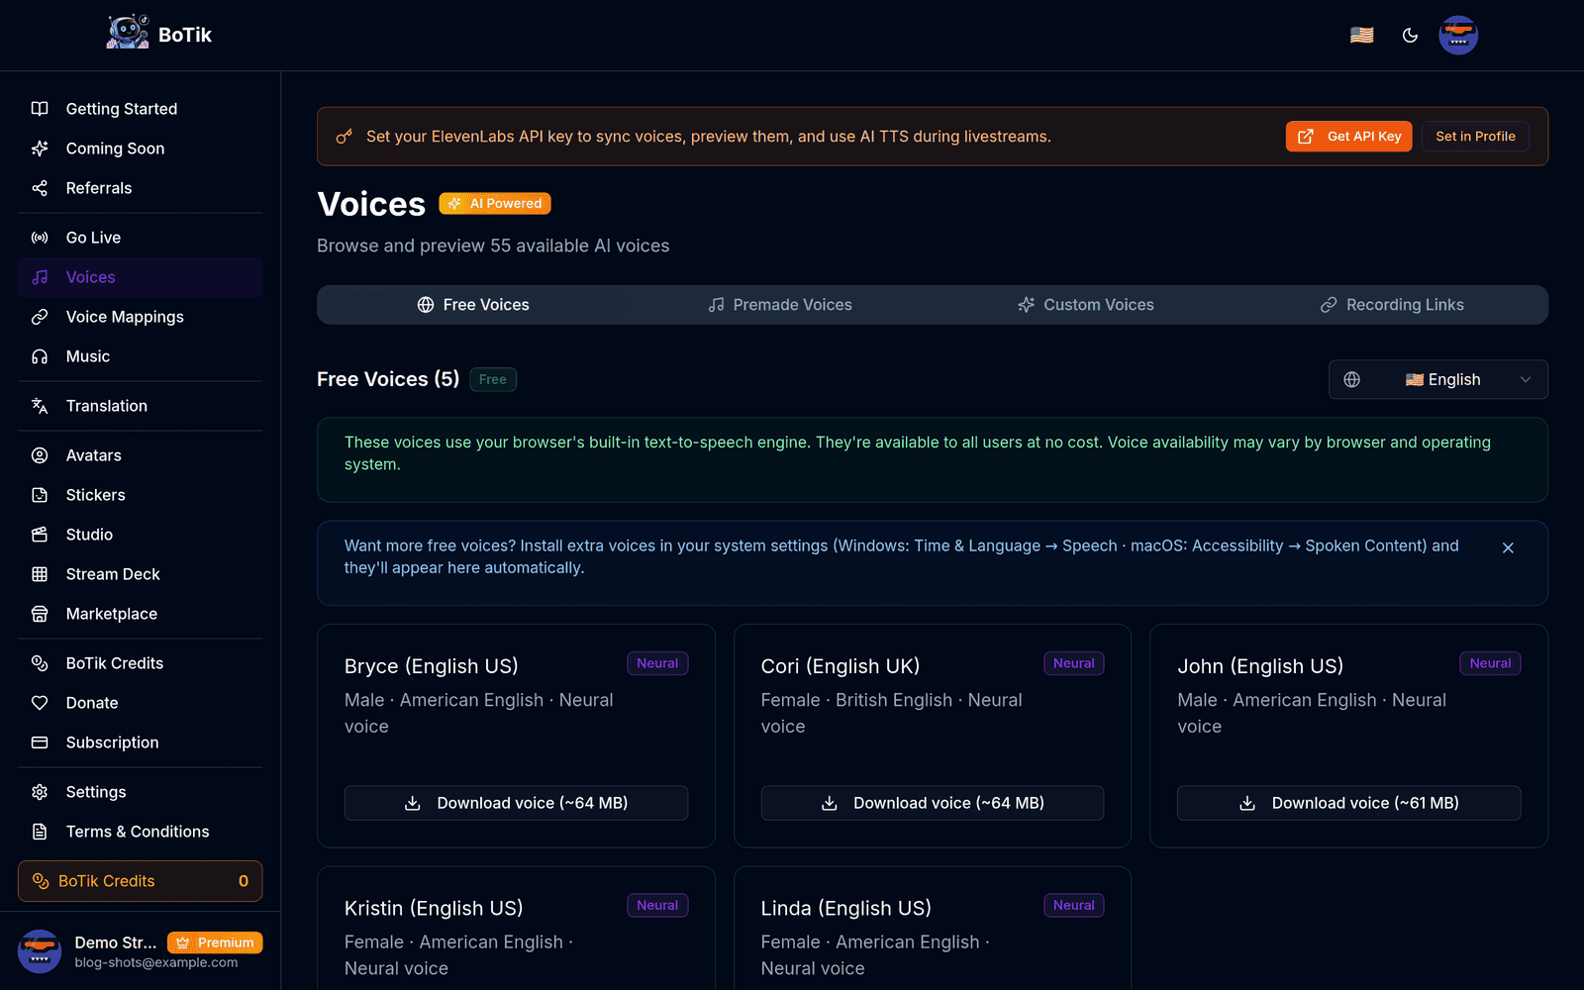Screen dimensions: 1584x990
Task: Click the Terms & Conditions document icon
Action: coord(40,832)
